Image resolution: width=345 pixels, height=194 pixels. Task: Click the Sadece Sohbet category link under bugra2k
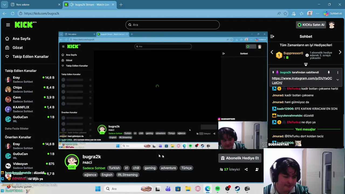pyautogui.click(x=94, y=168)
